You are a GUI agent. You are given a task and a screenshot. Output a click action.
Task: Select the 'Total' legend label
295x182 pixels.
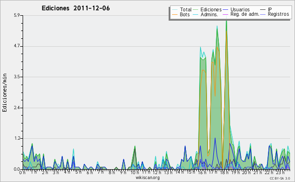(x=185, y=9)
